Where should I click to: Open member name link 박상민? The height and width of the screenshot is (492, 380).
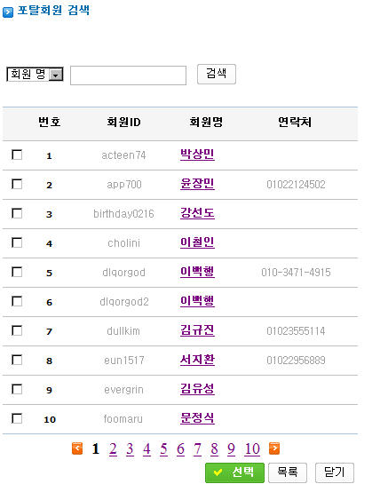pyautogui.click(x=197, y=154)
